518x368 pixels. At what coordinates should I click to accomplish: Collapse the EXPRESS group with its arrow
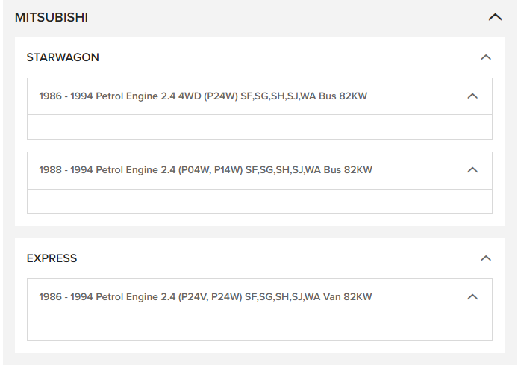click(486, 258)
